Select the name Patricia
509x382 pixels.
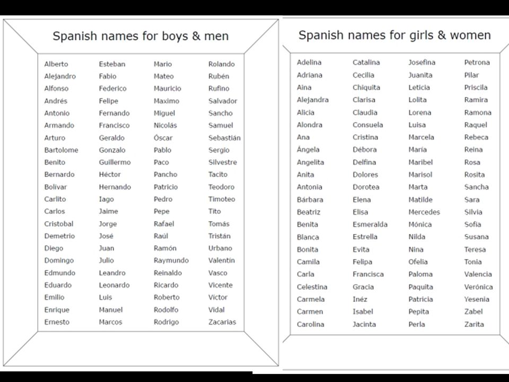click(420, 299)
